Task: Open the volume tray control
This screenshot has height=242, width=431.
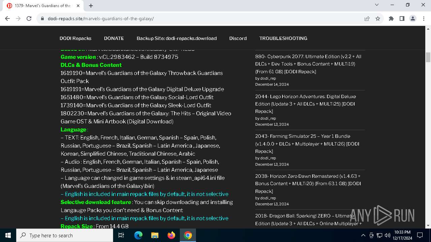Action: (x=388, y=235)
